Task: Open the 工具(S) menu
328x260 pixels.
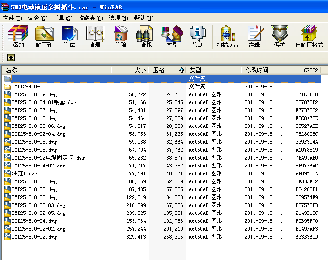Action: (x=63, y=18)
